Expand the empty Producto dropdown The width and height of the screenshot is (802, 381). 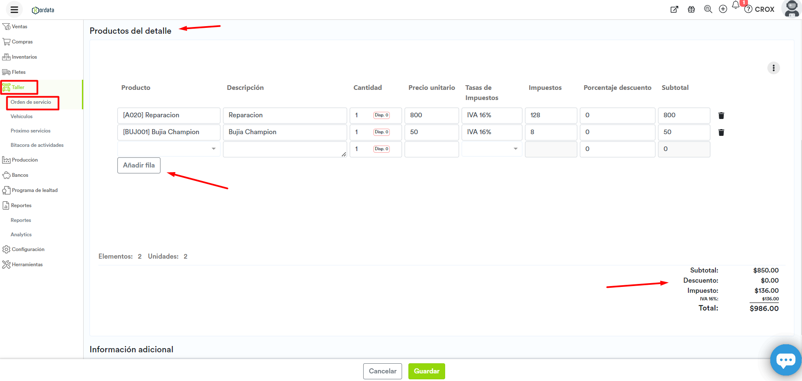point(169,149)
